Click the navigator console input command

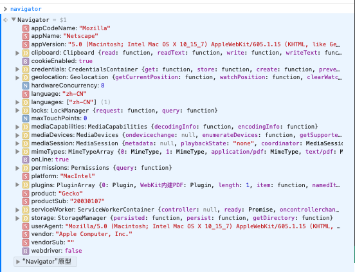(26, 9)
